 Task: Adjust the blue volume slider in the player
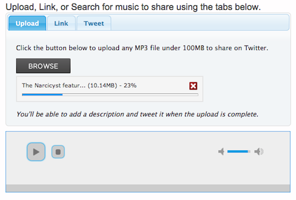tap(239, 151)
